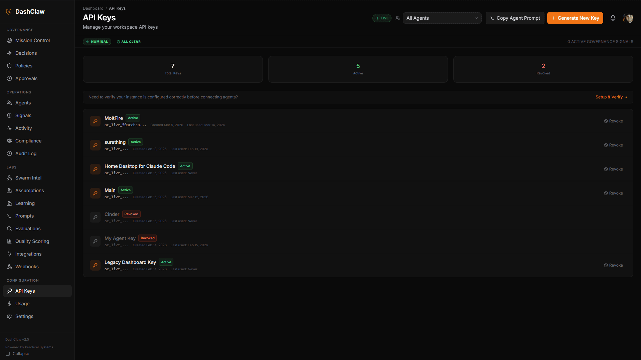641x360 pixels.
Task: Toggle the LIVE status indicator
Action: click(x=382, y=18)
